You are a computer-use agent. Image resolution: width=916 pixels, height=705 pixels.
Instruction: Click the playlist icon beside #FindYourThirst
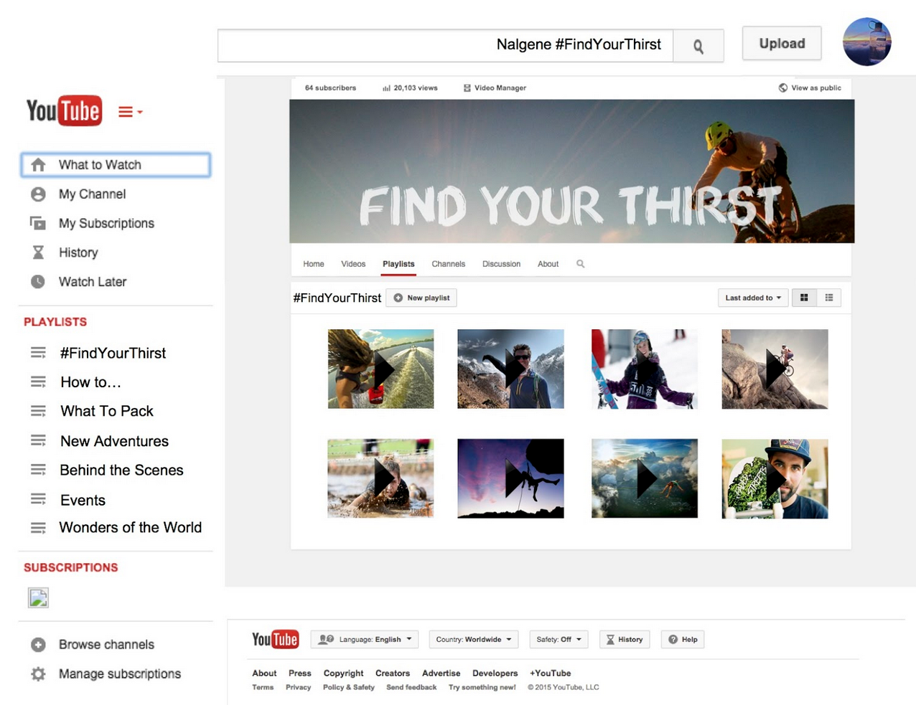coord(38,353)
